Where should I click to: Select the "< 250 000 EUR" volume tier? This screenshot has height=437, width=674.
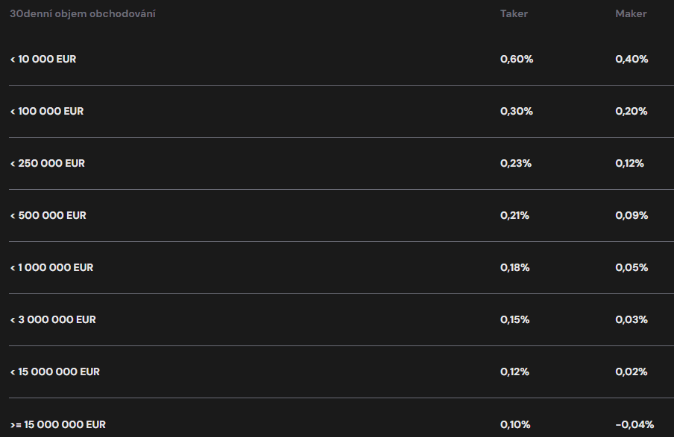[x=48, y=163]
